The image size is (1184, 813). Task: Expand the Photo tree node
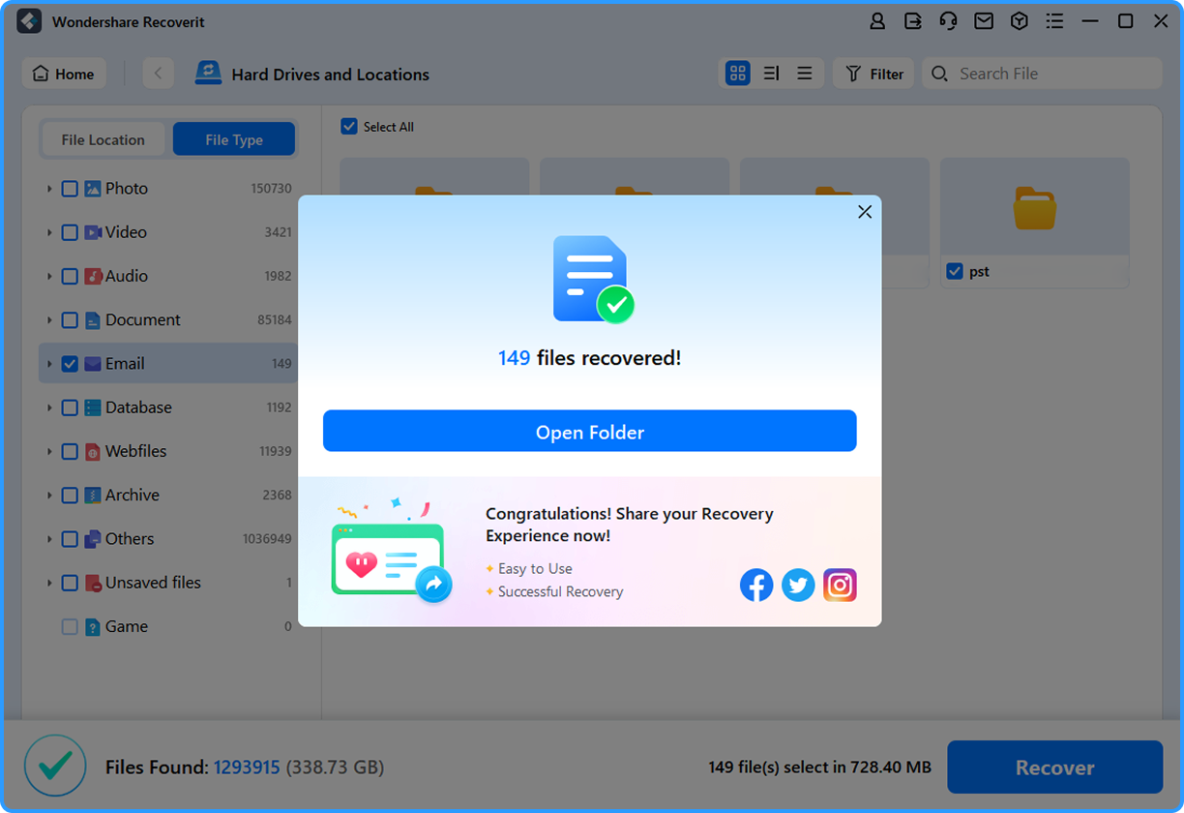(49, 189)
